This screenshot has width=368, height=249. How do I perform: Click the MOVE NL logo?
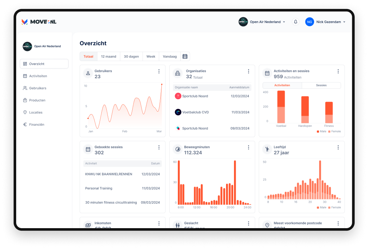pyautogui.click(x=39, y=22)
